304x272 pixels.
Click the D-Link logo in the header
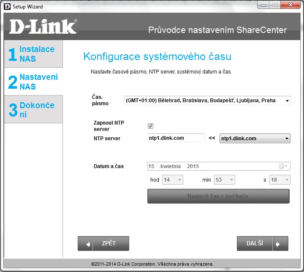(x=43, y=27)
